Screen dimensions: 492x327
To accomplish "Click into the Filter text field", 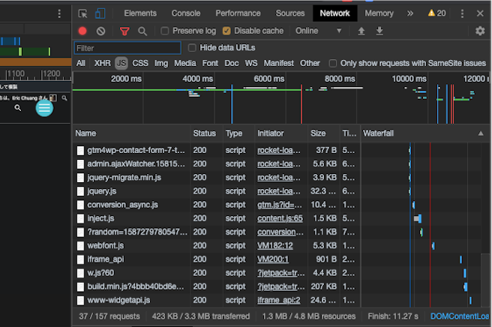I will point(127,48).
